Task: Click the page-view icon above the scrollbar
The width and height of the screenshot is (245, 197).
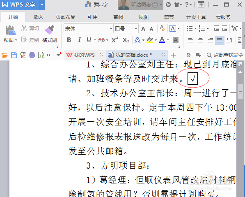Action: click(x=240, y=64)
